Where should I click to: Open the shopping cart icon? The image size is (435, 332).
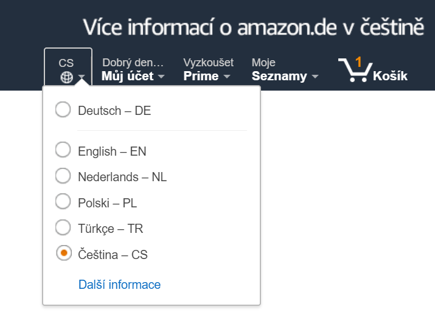pos(355,70)
